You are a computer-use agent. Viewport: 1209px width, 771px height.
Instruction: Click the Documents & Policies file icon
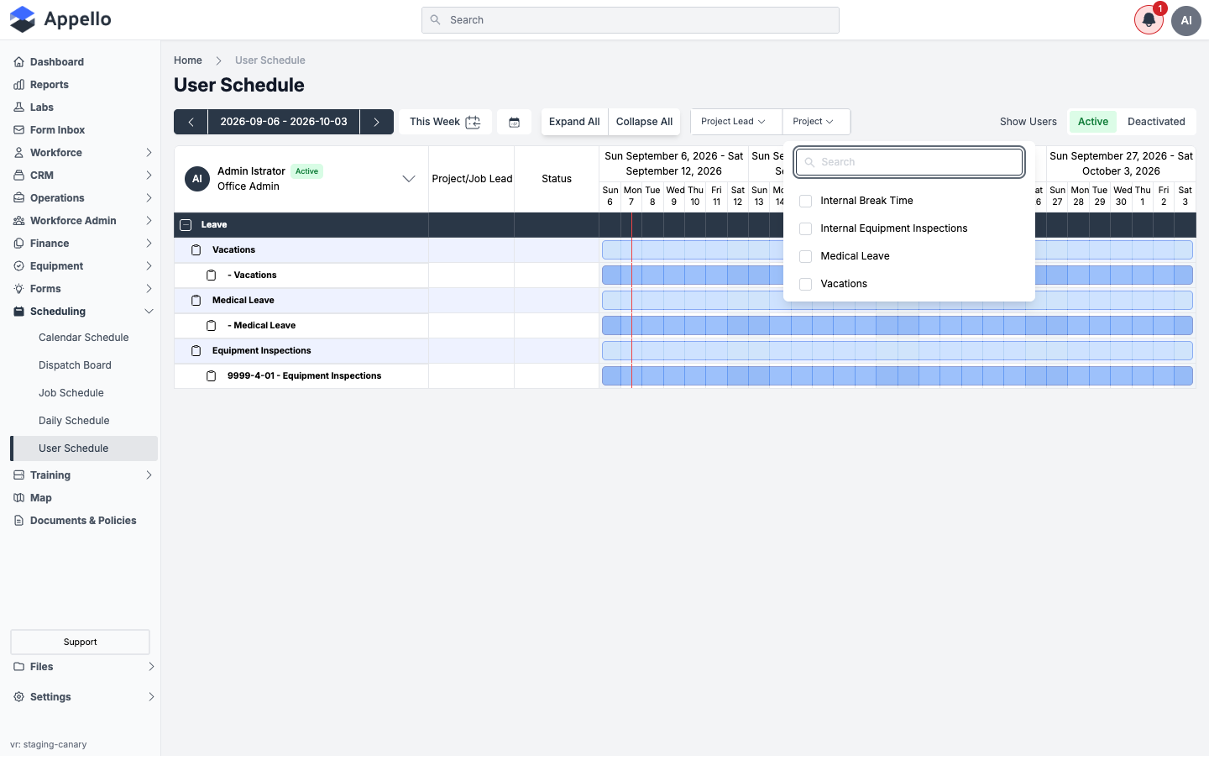tap(18, 521)
